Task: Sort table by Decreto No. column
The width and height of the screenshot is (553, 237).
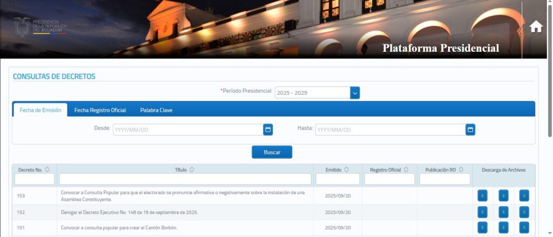Action: point(48,170)
